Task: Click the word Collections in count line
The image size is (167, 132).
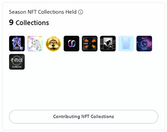Action: (x=32, y=23)
